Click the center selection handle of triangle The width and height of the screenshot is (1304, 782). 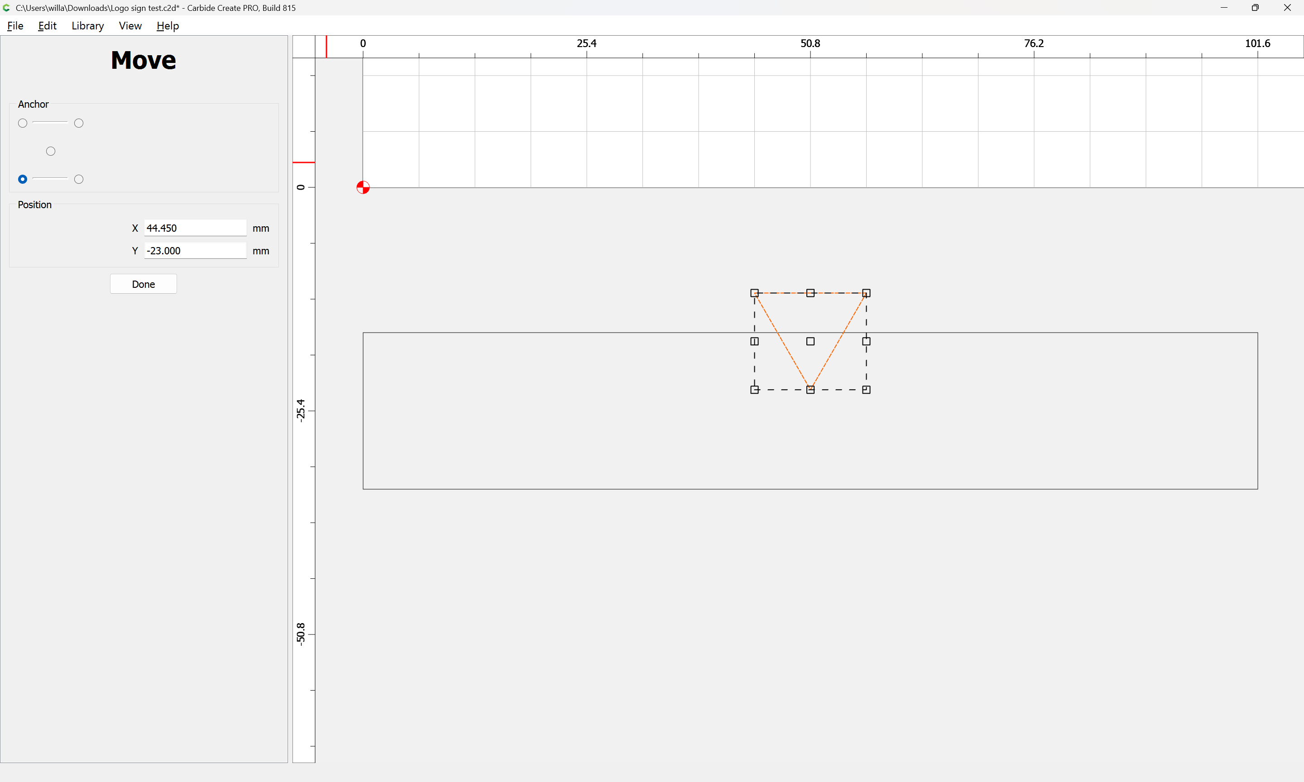click(810, 342)
